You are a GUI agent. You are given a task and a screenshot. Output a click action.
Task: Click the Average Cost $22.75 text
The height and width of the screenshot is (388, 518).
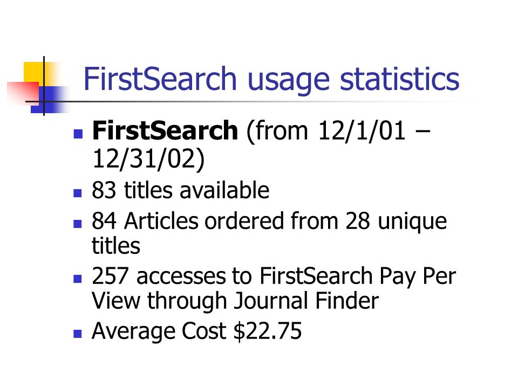point(196,331)
